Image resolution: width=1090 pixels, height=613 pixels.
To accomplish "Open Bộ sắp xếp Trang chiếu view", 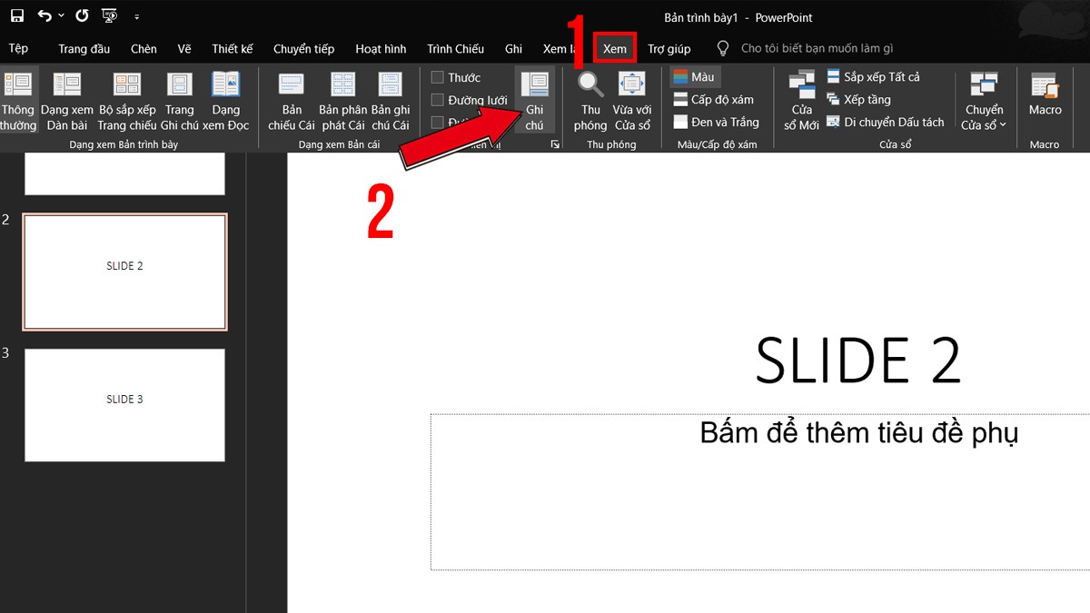I will (127, 102).
